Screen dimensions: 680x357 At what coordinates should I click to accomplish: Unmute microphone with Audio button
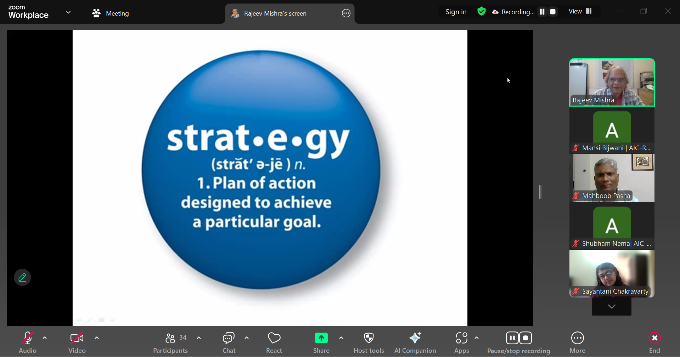[x=28, y=342]
